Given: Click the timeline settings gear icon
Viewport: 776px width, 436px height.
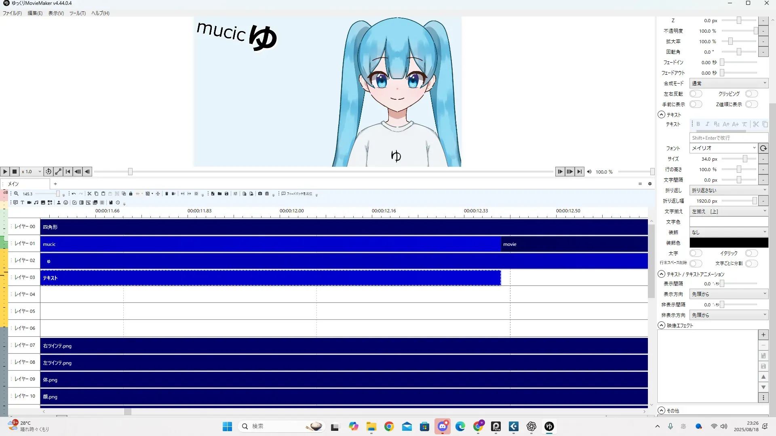Looking at the screenshot, I should click(650, 184).
